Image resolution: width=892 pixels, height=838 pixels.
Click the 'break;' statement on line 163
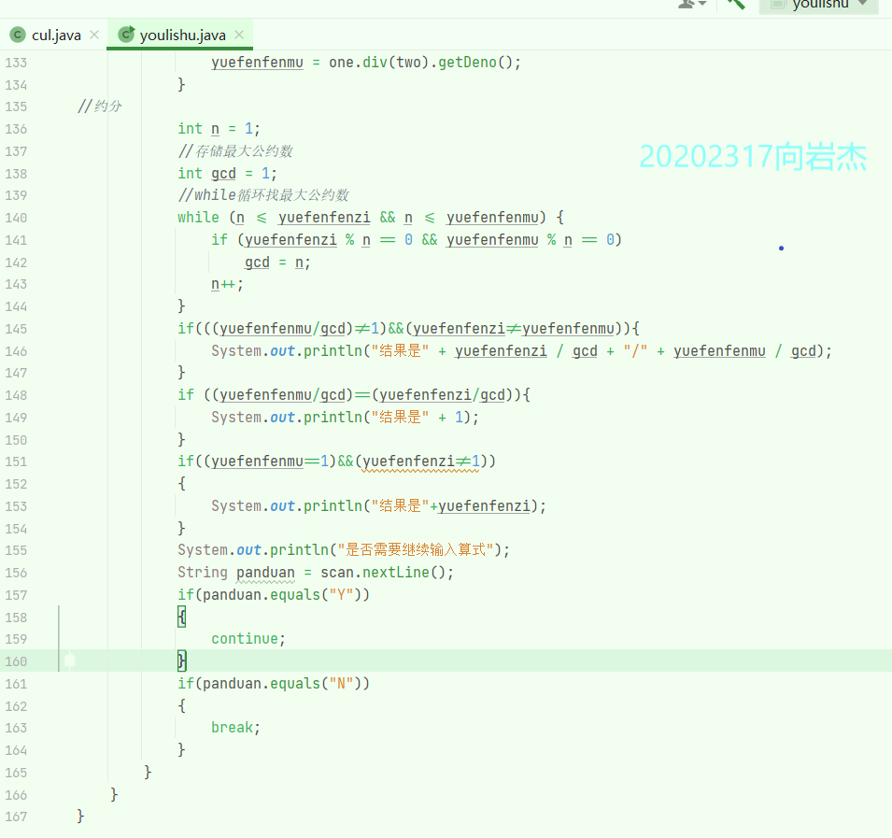point(235,728)
